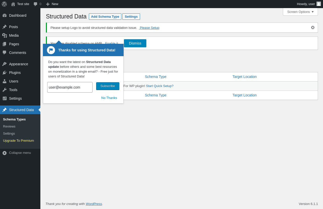Image resolution: width=323 pixels, height=209 pixels.
Task: Open the Reviews submenu item
Action: (9, 127)
